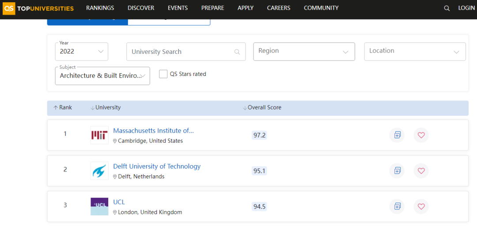The width and height of the screenshot is (477, 227).
Task: Open the CAREERS menu
Action: pyautogui.click(x=279, y=8)
